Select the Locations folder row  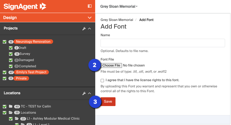[28, 113]
